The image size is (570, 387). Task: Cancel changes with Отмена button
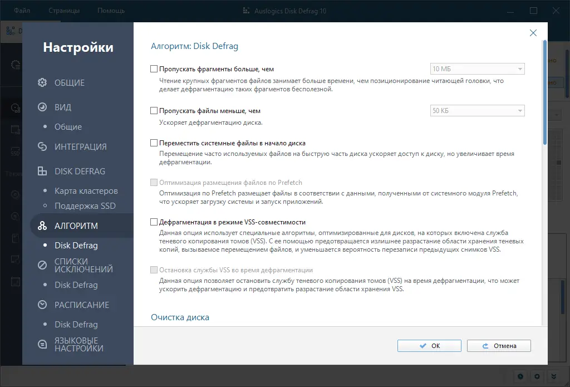click(x=499, y=346)
